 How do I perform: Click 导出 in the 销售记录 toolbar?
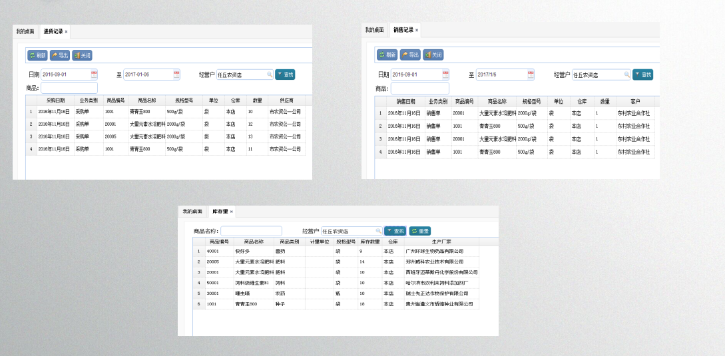pos(410,55)
